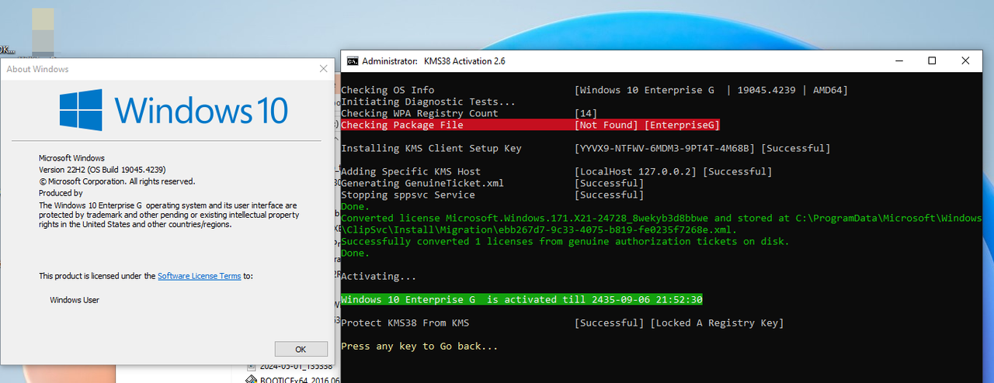The width and height of the screenshot is (994, 383).
Task: Click the 'Stopping sppsvc Service' line
Action: (492, 195)
